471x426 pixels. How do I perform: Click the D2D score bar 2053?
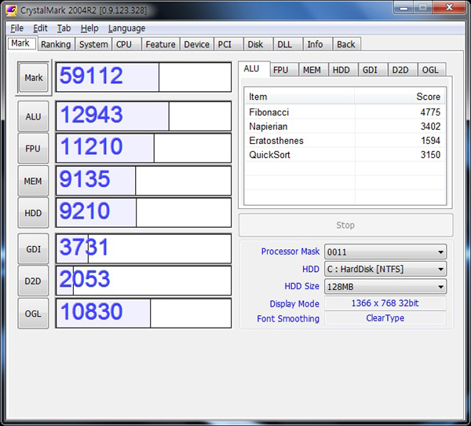pyautogui.click(x=144, y=281)
